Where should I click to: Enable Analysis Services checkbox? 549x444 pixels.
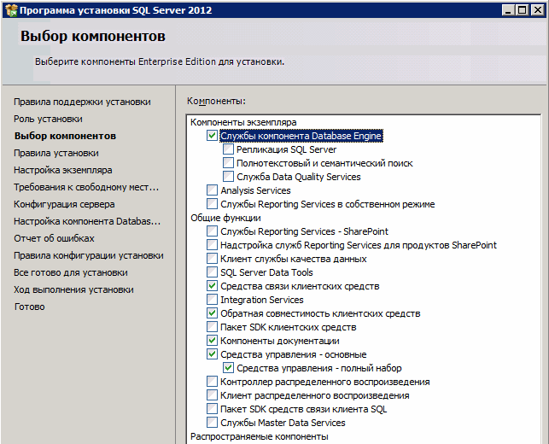coord(212,190)
